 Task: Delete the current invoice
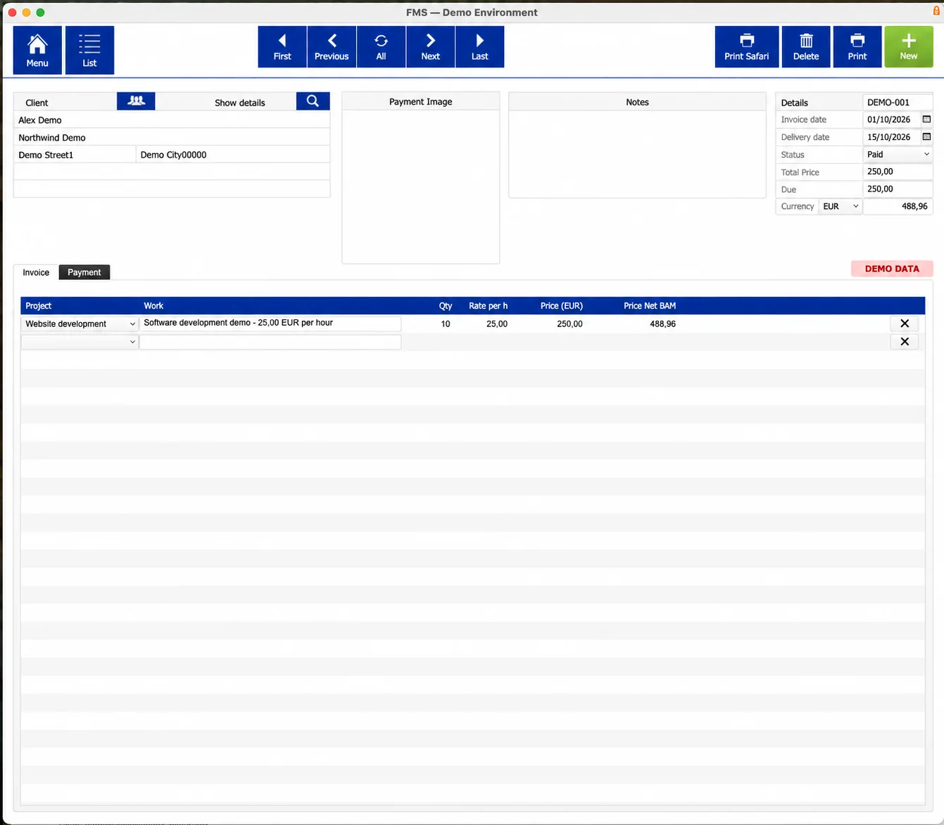(806, 47)
